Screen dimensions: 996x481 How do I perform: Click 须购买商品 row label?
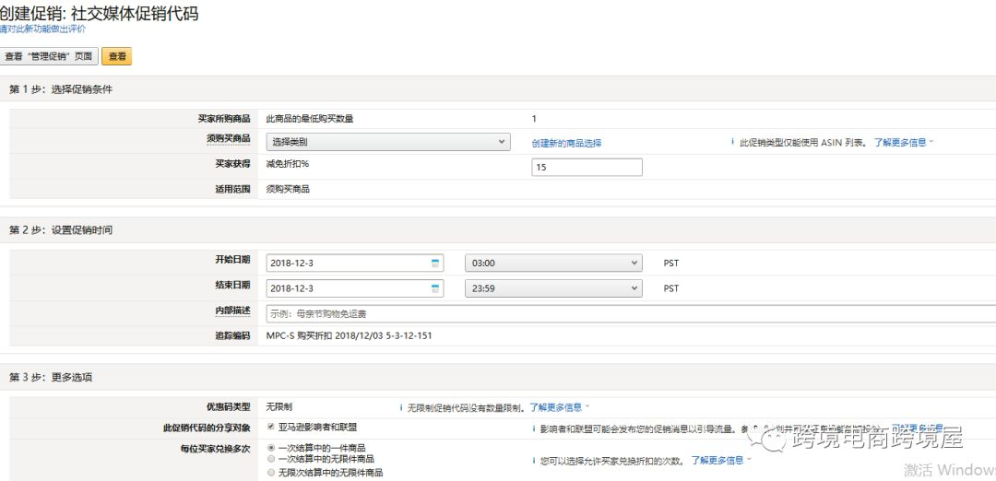[x=228, y=138]
